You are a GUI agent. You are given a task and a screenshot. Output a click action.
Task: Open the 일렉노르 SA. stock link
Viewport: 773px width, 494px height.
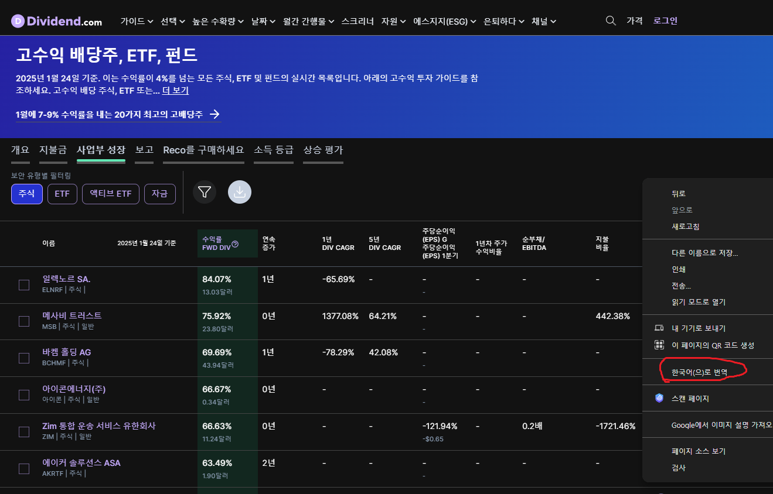click(x=66, y=279)
